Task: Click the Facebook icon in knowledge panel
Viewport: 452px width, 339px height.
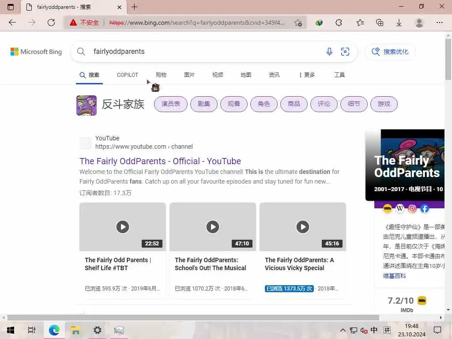Action: coord(425,208)
